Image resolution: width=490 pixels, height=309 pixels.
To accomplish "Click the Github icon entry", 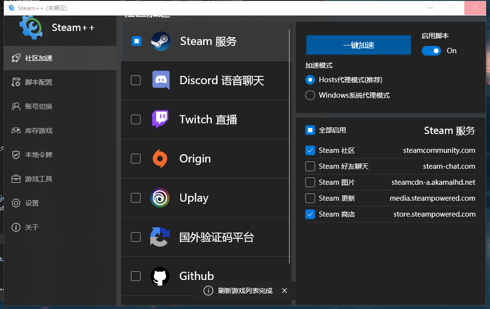I will tap(160, 276).
